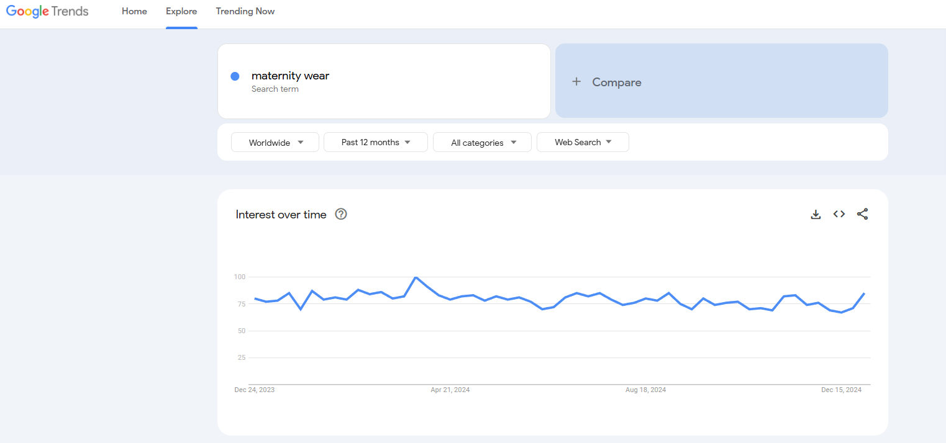
Task: Click the blue dot beside maternity wear
Action: click(235, 76)
